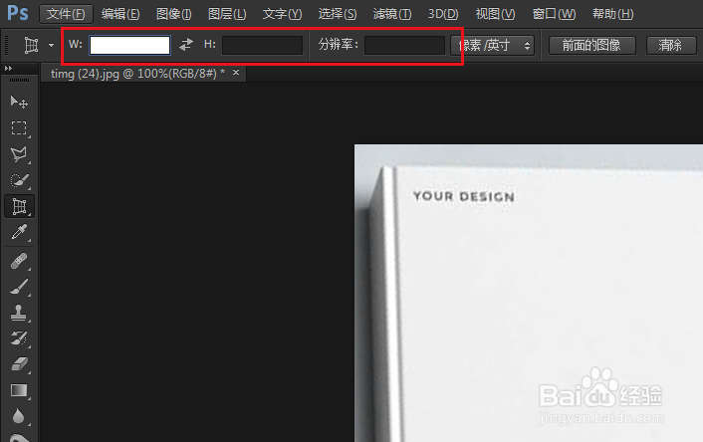Image resolution: width=703 pixels, height=442 pixels.
Task: Select the Clone Stamp tool
Action: (19, 313)
